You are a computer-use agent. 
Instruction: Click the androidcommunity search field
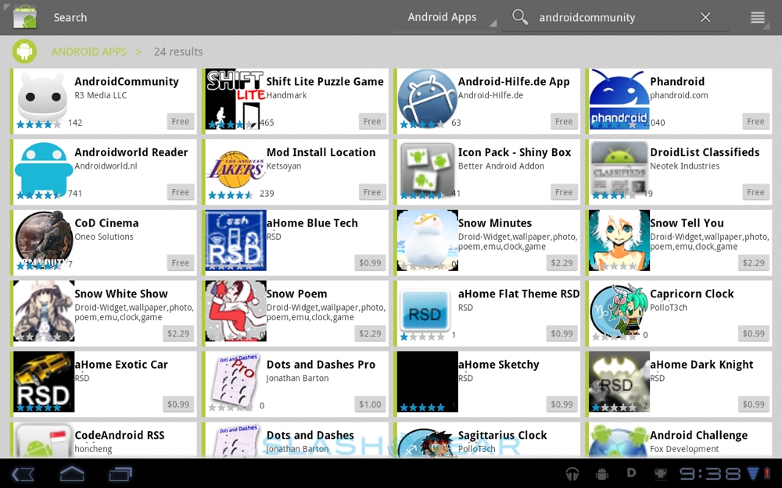coord(610,17)
